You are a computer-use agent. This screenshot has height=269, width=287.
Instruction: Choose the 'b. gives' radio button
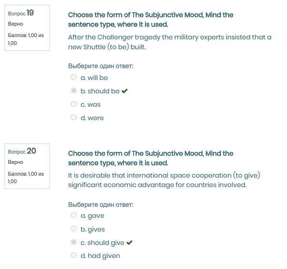coord(74,229)
